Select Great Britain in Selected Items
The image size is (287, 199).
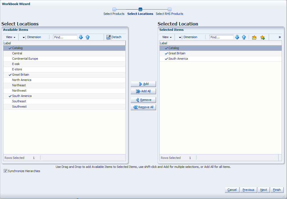point(221,53)
